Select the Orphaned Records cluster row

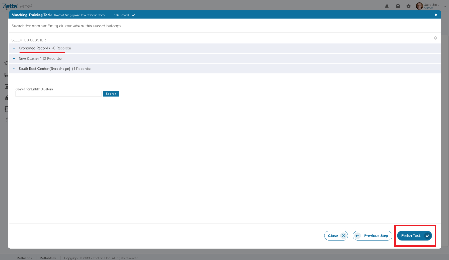pyautogui.click(x=34, y=48)
